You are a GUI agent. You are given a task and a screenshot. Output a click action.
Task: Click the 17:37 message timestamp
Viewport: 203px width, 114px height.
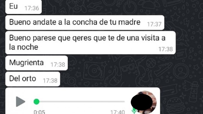154,24
